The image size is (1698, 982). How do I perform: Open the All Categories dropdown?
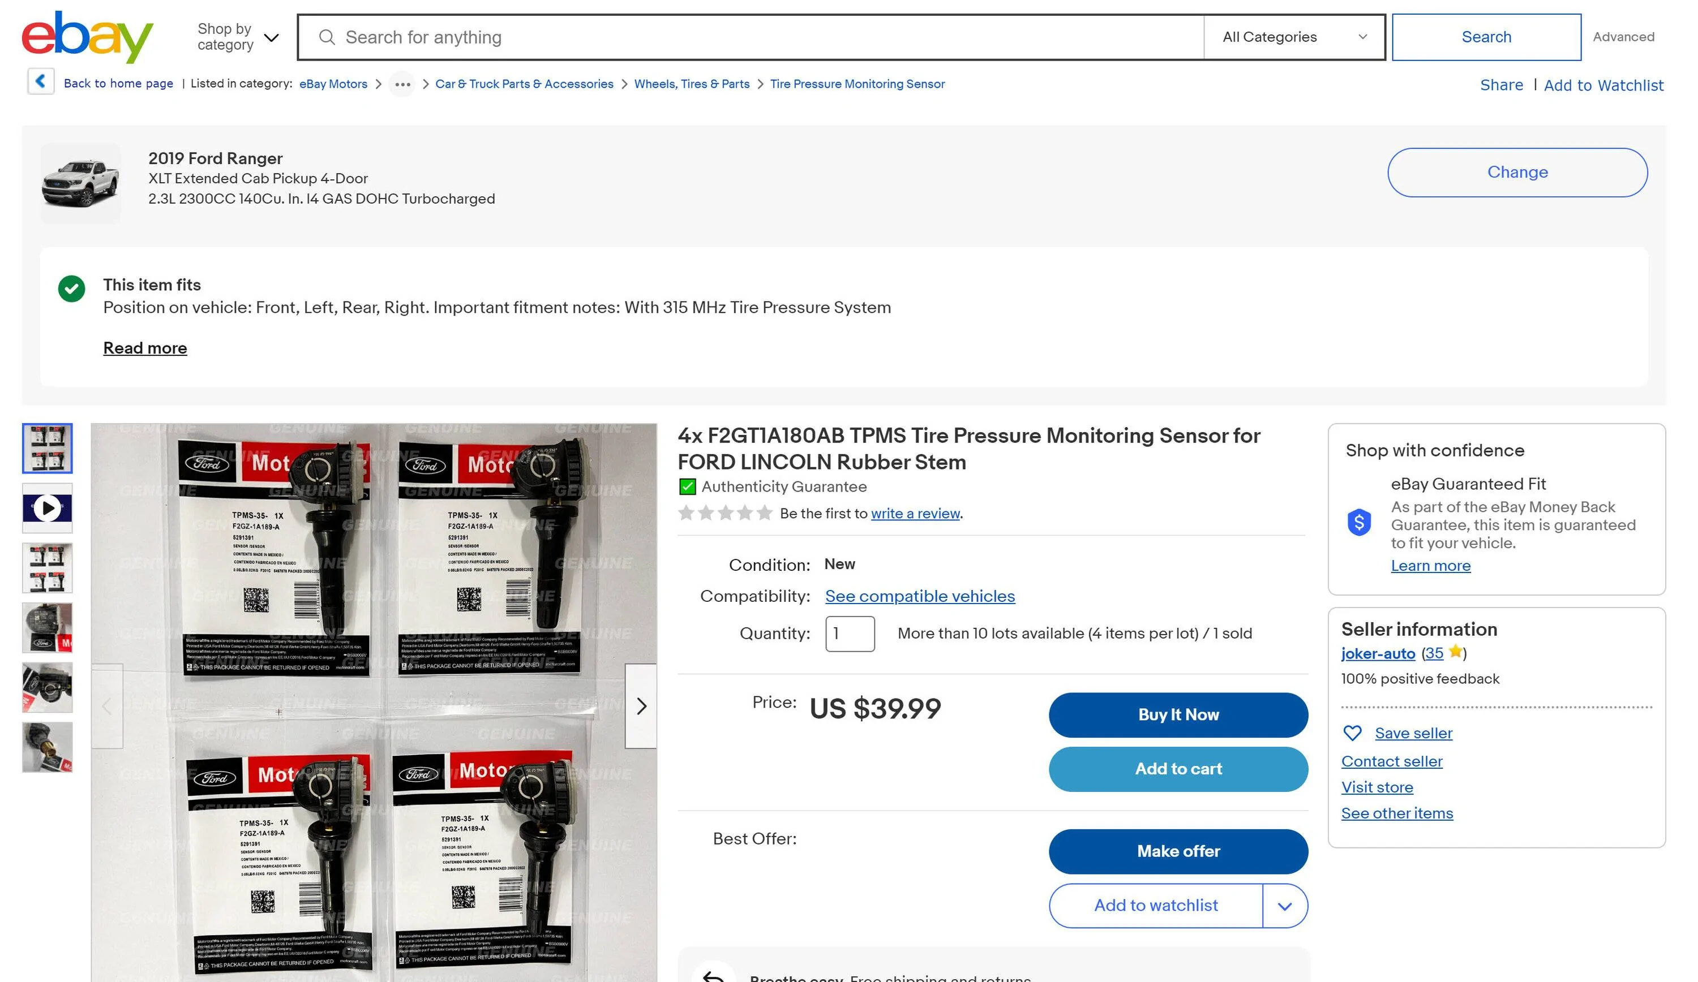(x=1294, y=37)
